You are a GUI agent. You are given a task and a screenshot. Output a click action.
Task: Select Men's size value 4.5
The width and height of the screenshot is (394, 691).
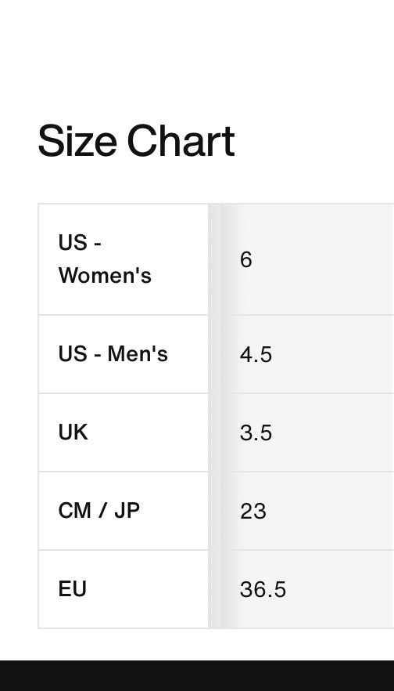(x=256, y=354)
